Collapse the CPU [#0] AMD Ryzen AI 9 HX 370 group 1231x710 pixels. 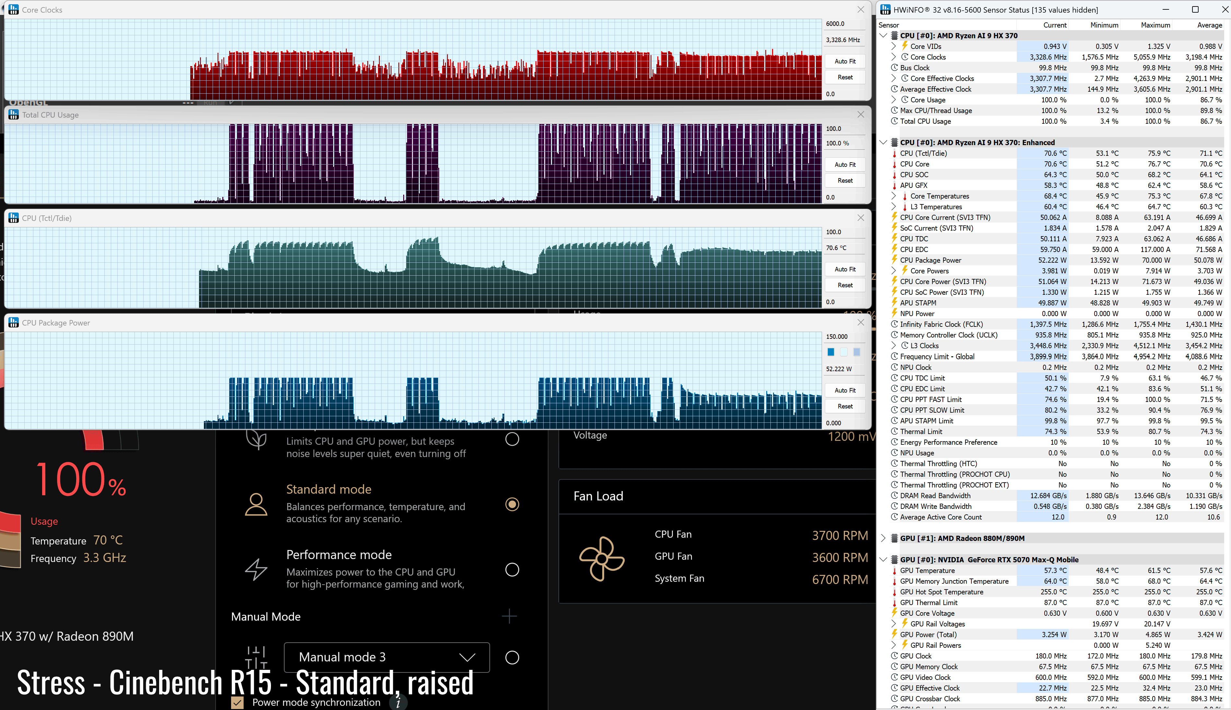883,36
